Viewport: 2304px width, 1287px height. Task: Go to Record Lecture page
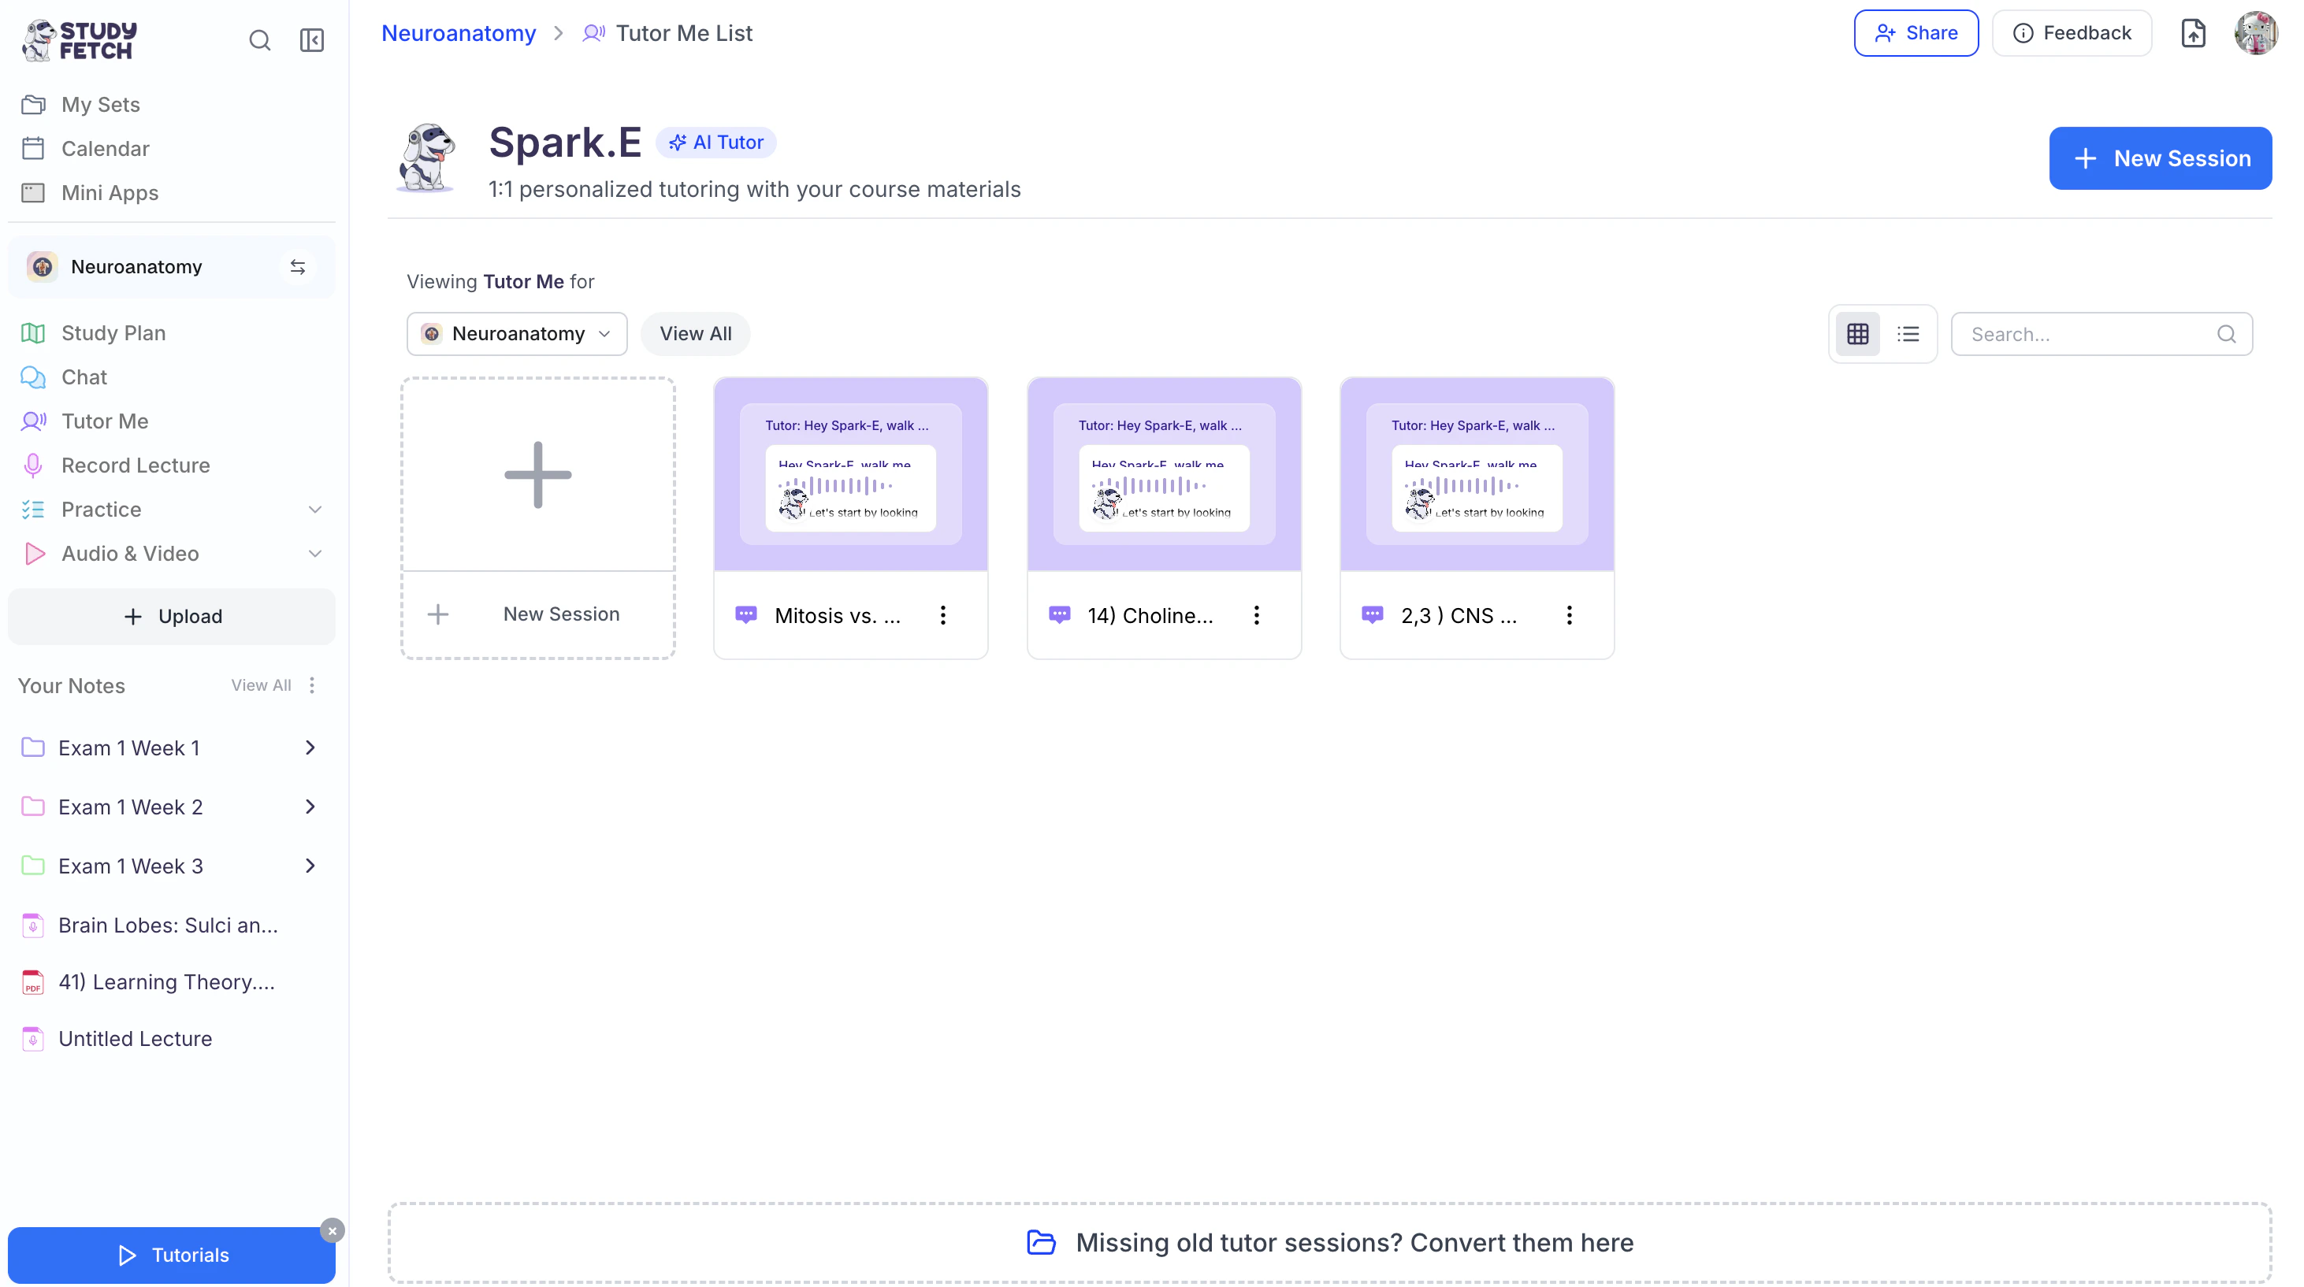pyautogui.click(x=135, y=465)
